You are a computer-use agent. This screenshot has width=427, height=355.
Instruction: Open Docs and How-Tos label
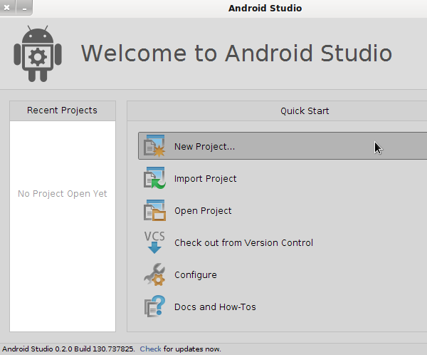[215, 307]
